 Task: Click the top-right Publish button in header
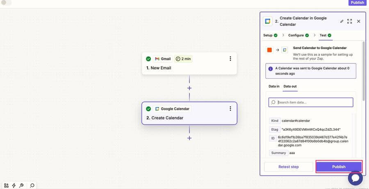point(357,2)
